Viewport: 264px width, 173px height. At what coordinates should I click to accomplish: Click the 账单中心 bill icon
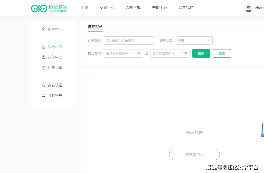(43, 47)
